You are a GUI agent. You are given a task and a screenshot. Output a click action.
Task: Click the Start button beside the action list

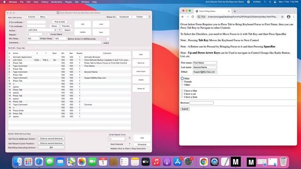point(141,54)
